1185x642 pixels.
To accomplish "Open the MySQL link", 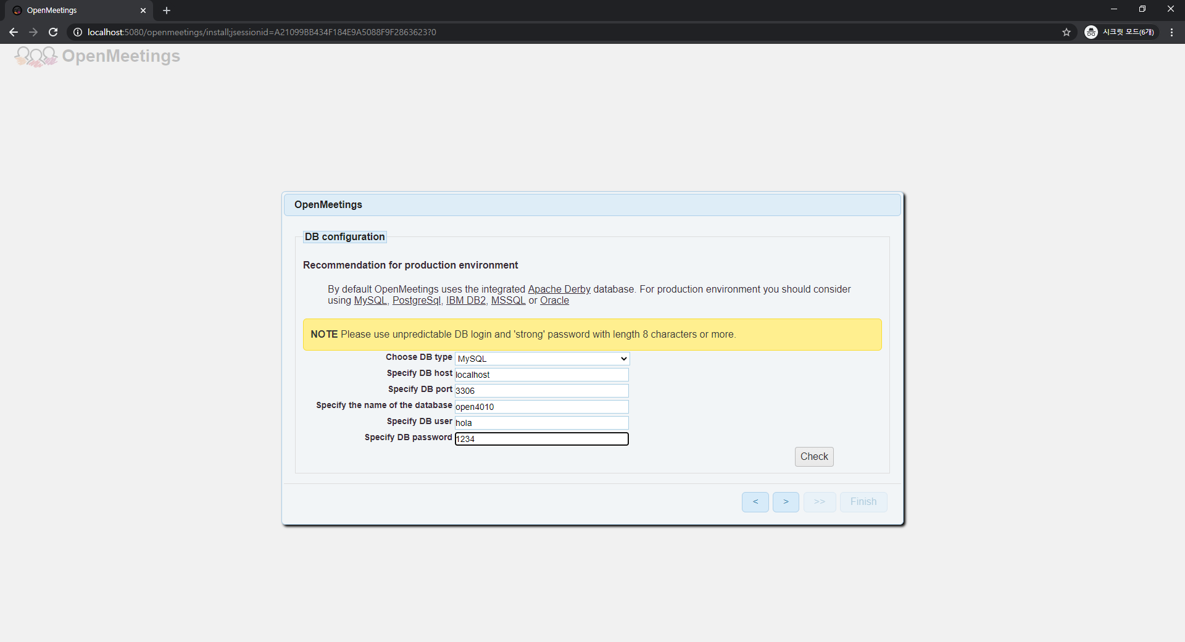I will click(x=370, y=301).
